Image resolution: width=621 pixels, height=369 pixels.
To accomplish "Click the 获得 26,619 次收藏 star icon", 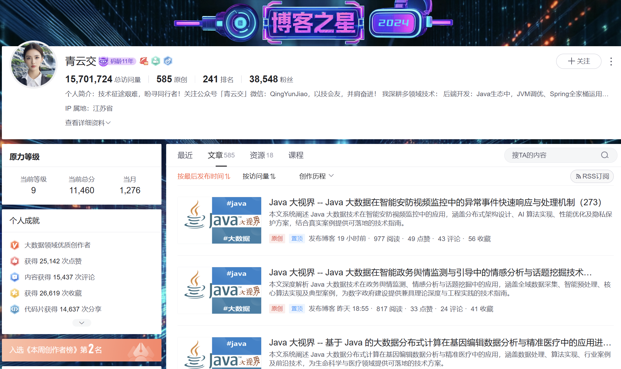I will (x=14, y=293).
